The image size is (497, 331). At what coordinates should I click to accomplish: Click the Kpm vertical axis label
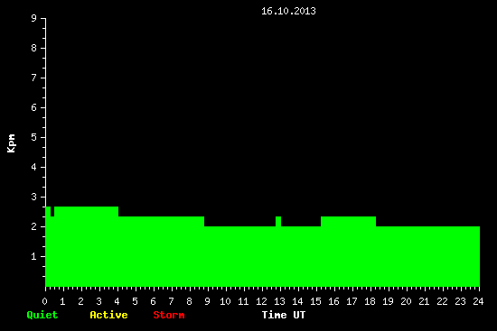(11, 143)
